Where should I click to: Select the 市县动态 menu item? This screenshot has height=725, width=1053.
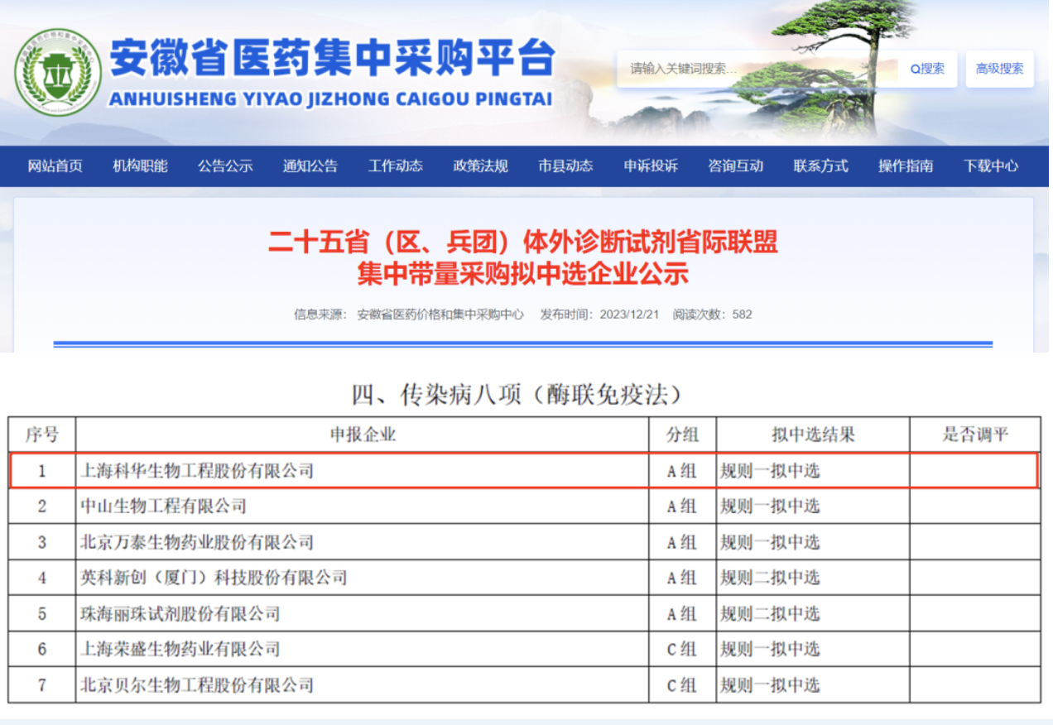click(x=565, y=166)
